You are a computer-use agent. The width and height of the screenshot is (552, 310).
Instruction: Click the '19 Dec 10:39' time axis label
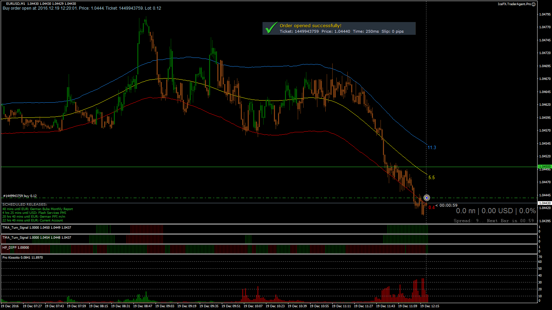(297, 306)
